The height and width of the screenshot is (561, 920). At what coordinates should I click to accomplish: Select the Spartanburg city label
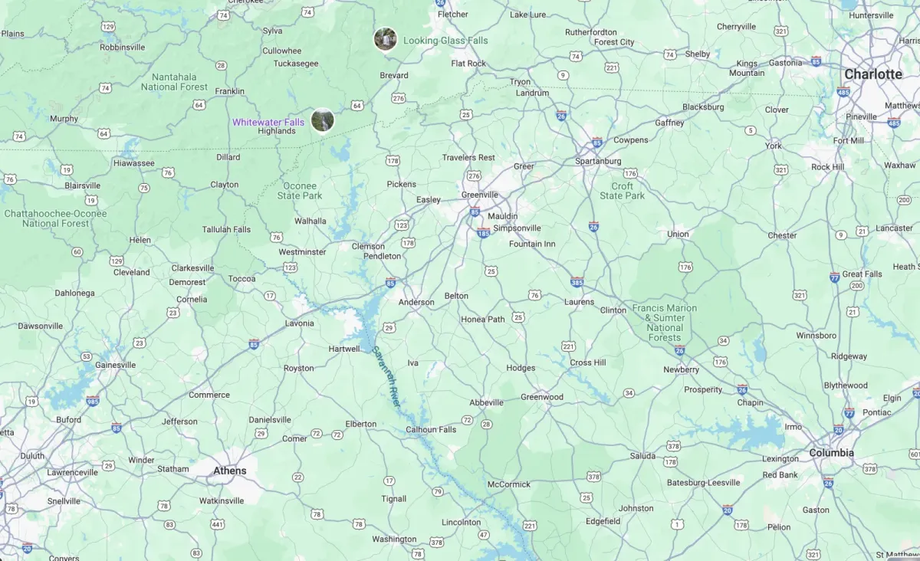[x=599, y=162]
